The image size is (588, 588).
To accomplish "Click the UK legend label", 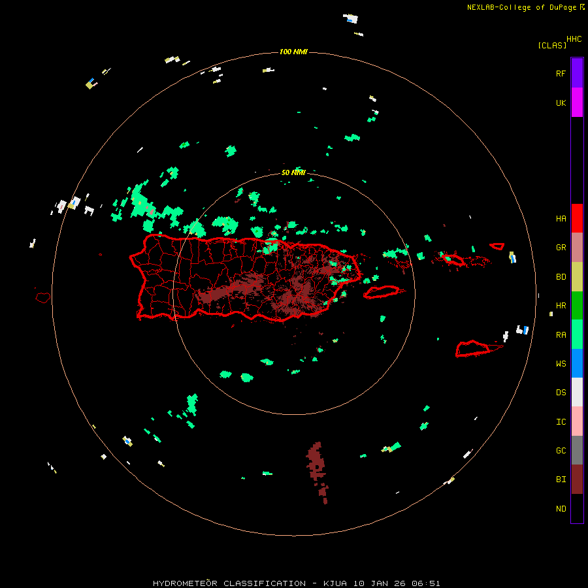I will click(x=561, y=103).
